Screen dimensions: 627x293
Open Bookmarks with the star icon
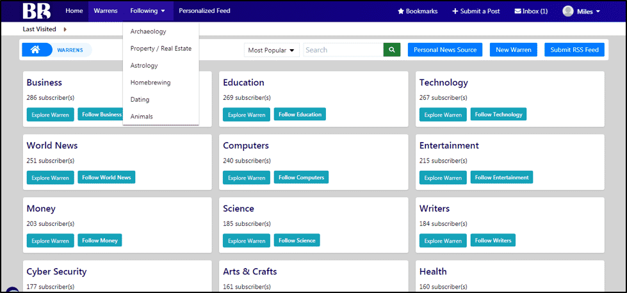point(401,12)
